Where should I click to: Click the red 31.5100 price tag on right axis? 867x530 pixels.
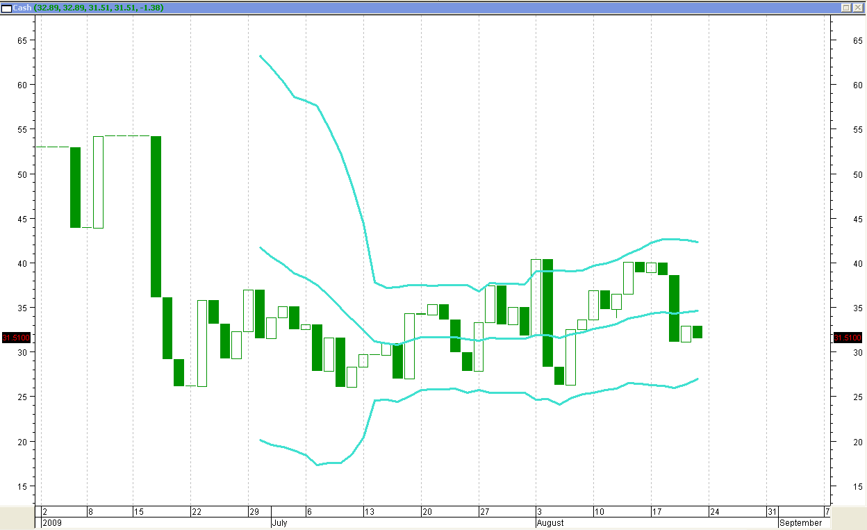[x=848, y=338]
